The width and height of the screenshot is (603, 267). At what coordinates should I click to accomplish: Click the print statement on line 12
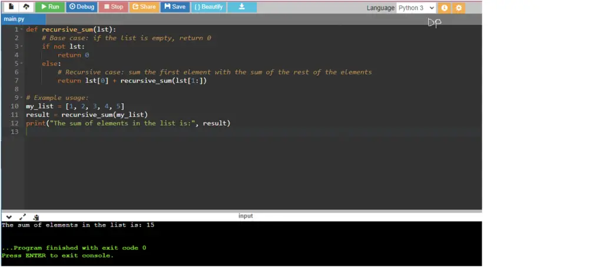click(128, 123)
